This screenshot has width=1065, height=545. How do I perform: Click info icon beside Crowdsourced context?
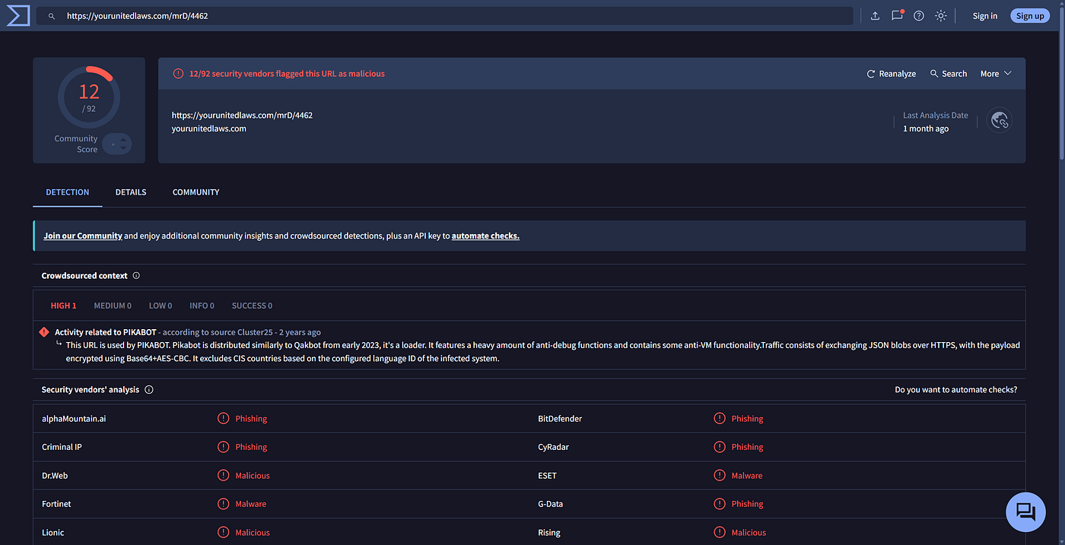[136, 276]
